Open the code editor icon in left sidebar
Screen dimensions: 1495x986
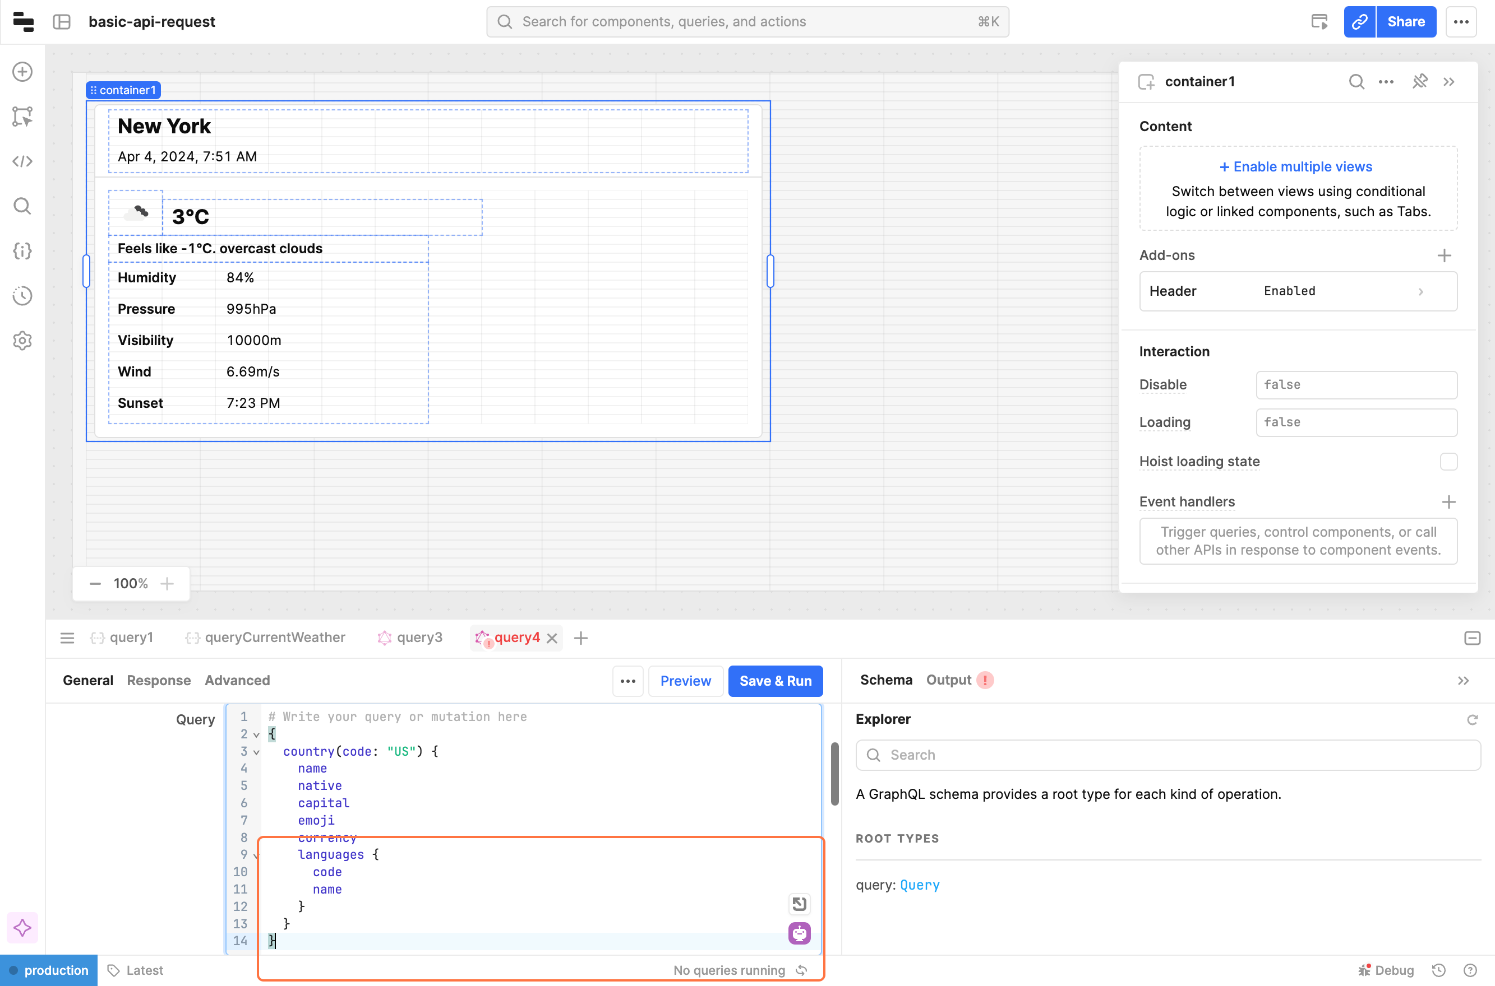pos(22,161)
